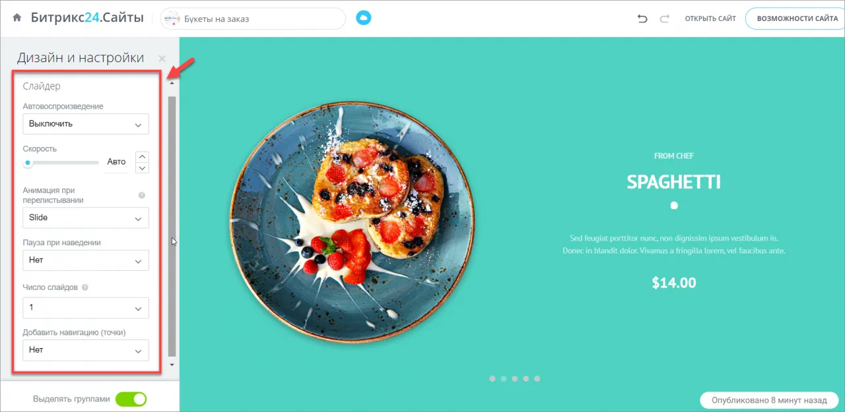
Task: Click the site logo in the Букеты на заказ field
Action: 171,18
